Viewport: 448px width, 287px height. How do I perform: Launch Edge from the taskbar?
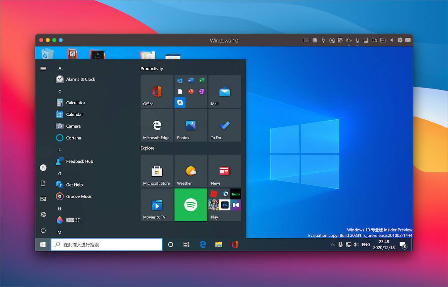pos(203,245)
